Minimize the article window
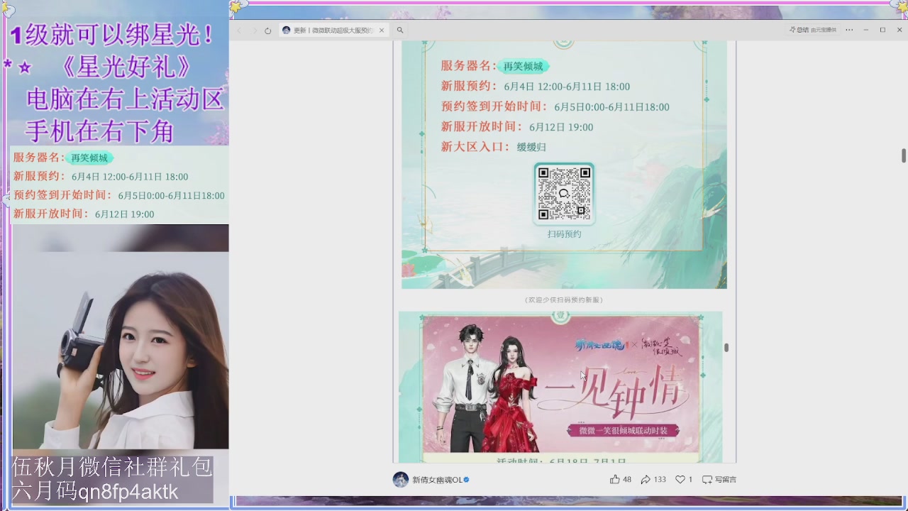Viewport: 908px width, 511px height. point(866,30)
